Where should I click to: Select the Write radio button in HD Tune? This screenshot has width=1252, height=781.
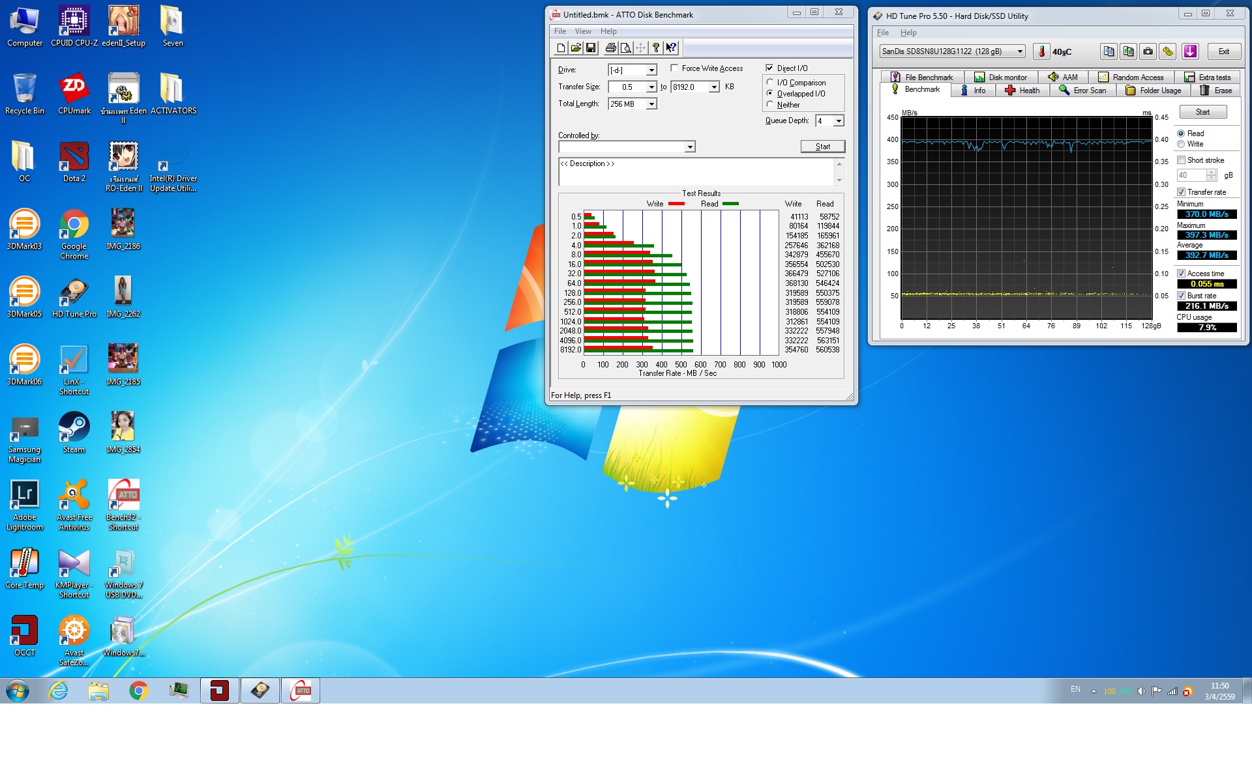click(1181, 144)
